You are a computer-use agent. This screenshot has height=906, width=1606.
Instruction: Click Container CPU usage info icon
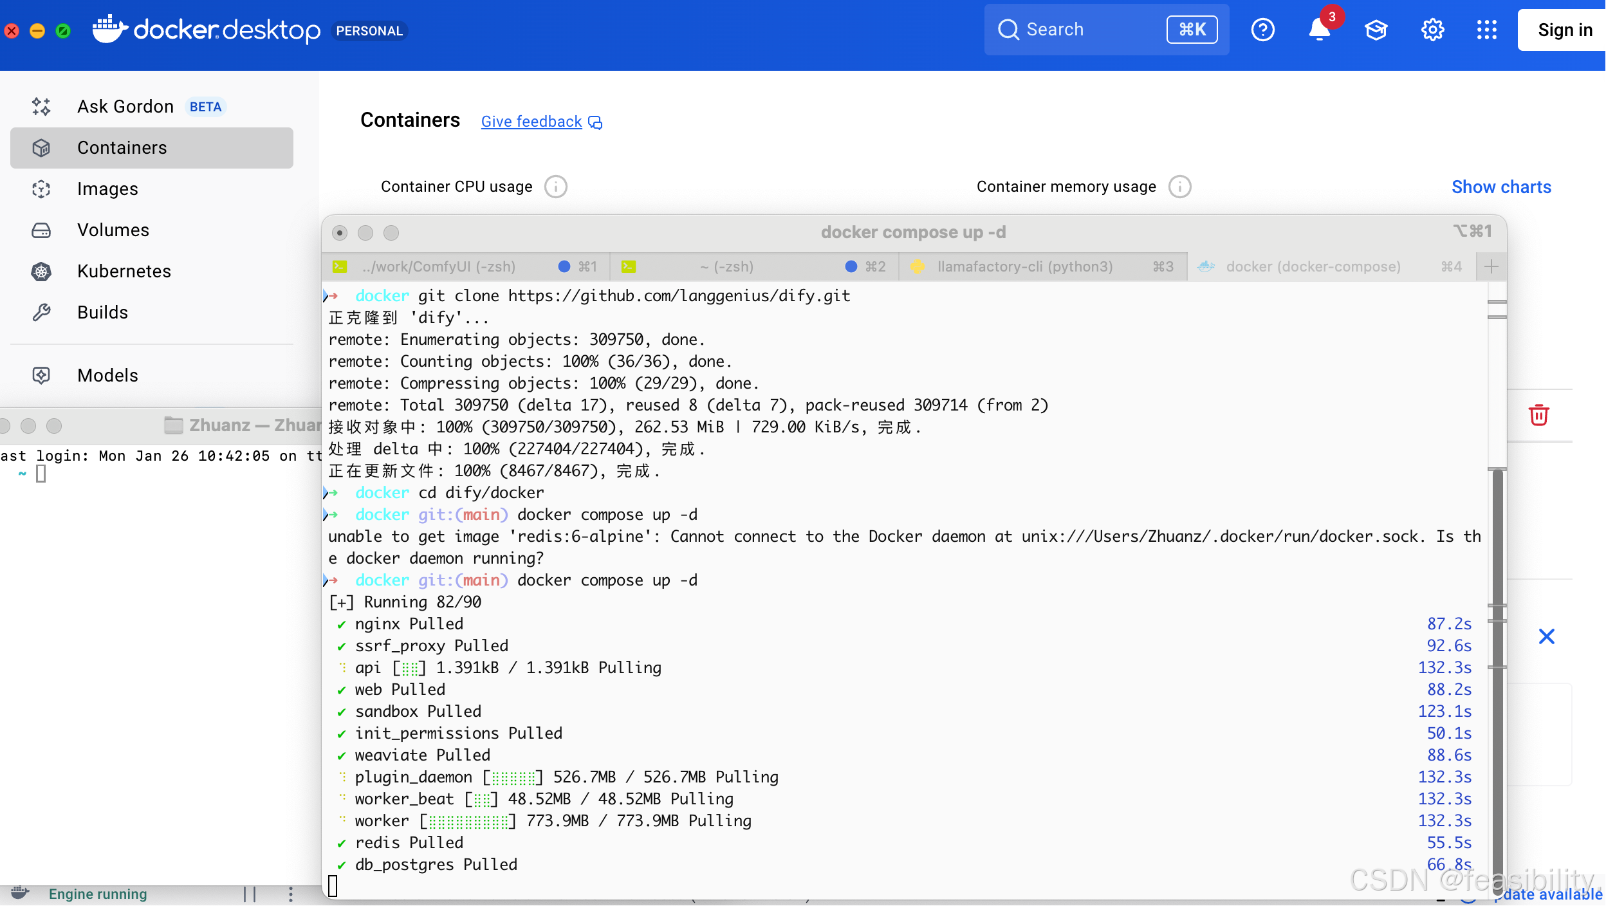click(x=555, y=187)
